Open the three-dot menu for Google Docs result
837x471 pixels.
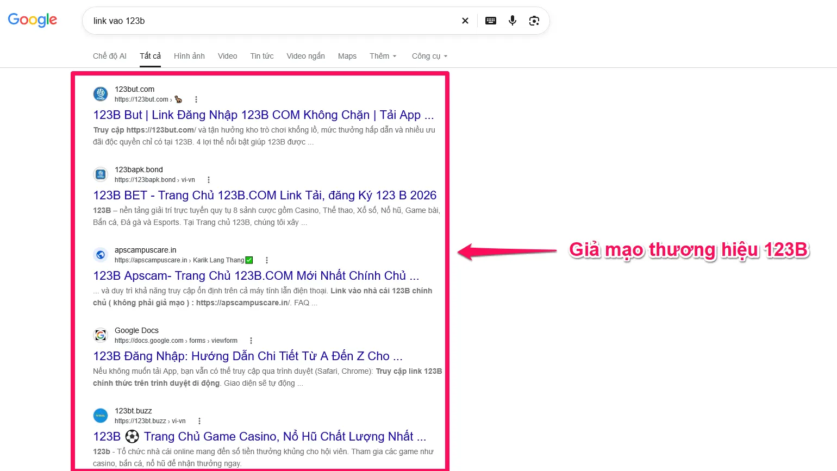coord(251,341)
